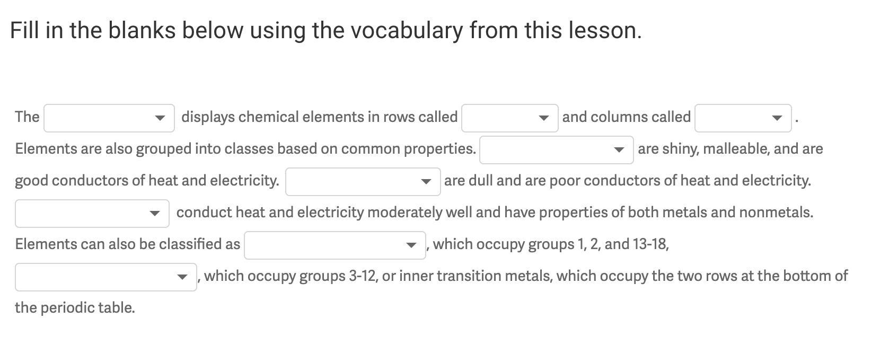Open the dropdown before "are shiny, malleable"

tap(557, 150)
